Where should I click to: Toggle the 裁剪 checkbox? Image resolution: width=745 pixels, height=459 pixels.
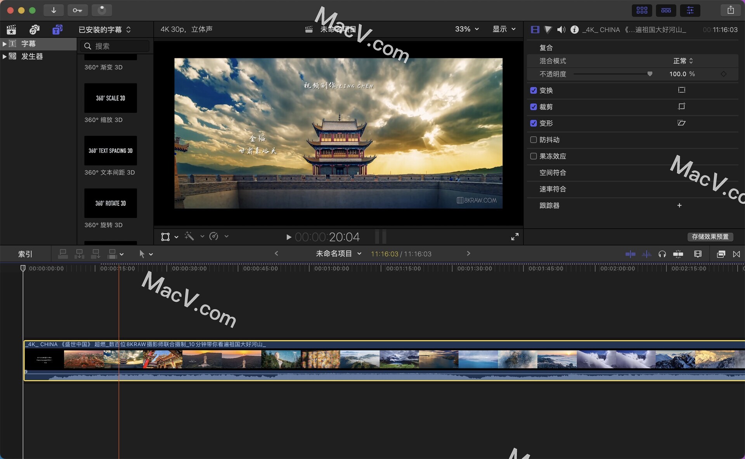pyautogui.click(x=534, y=107)
